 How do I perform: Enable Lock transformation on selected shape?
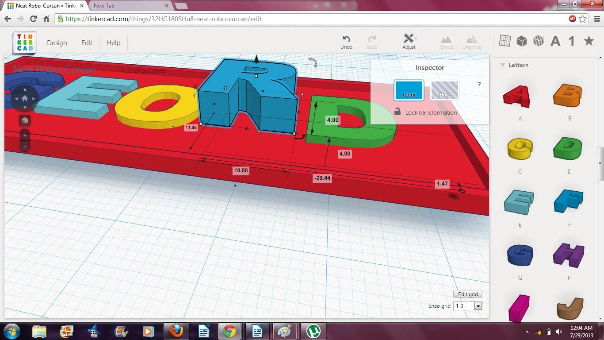coord(397,112)
